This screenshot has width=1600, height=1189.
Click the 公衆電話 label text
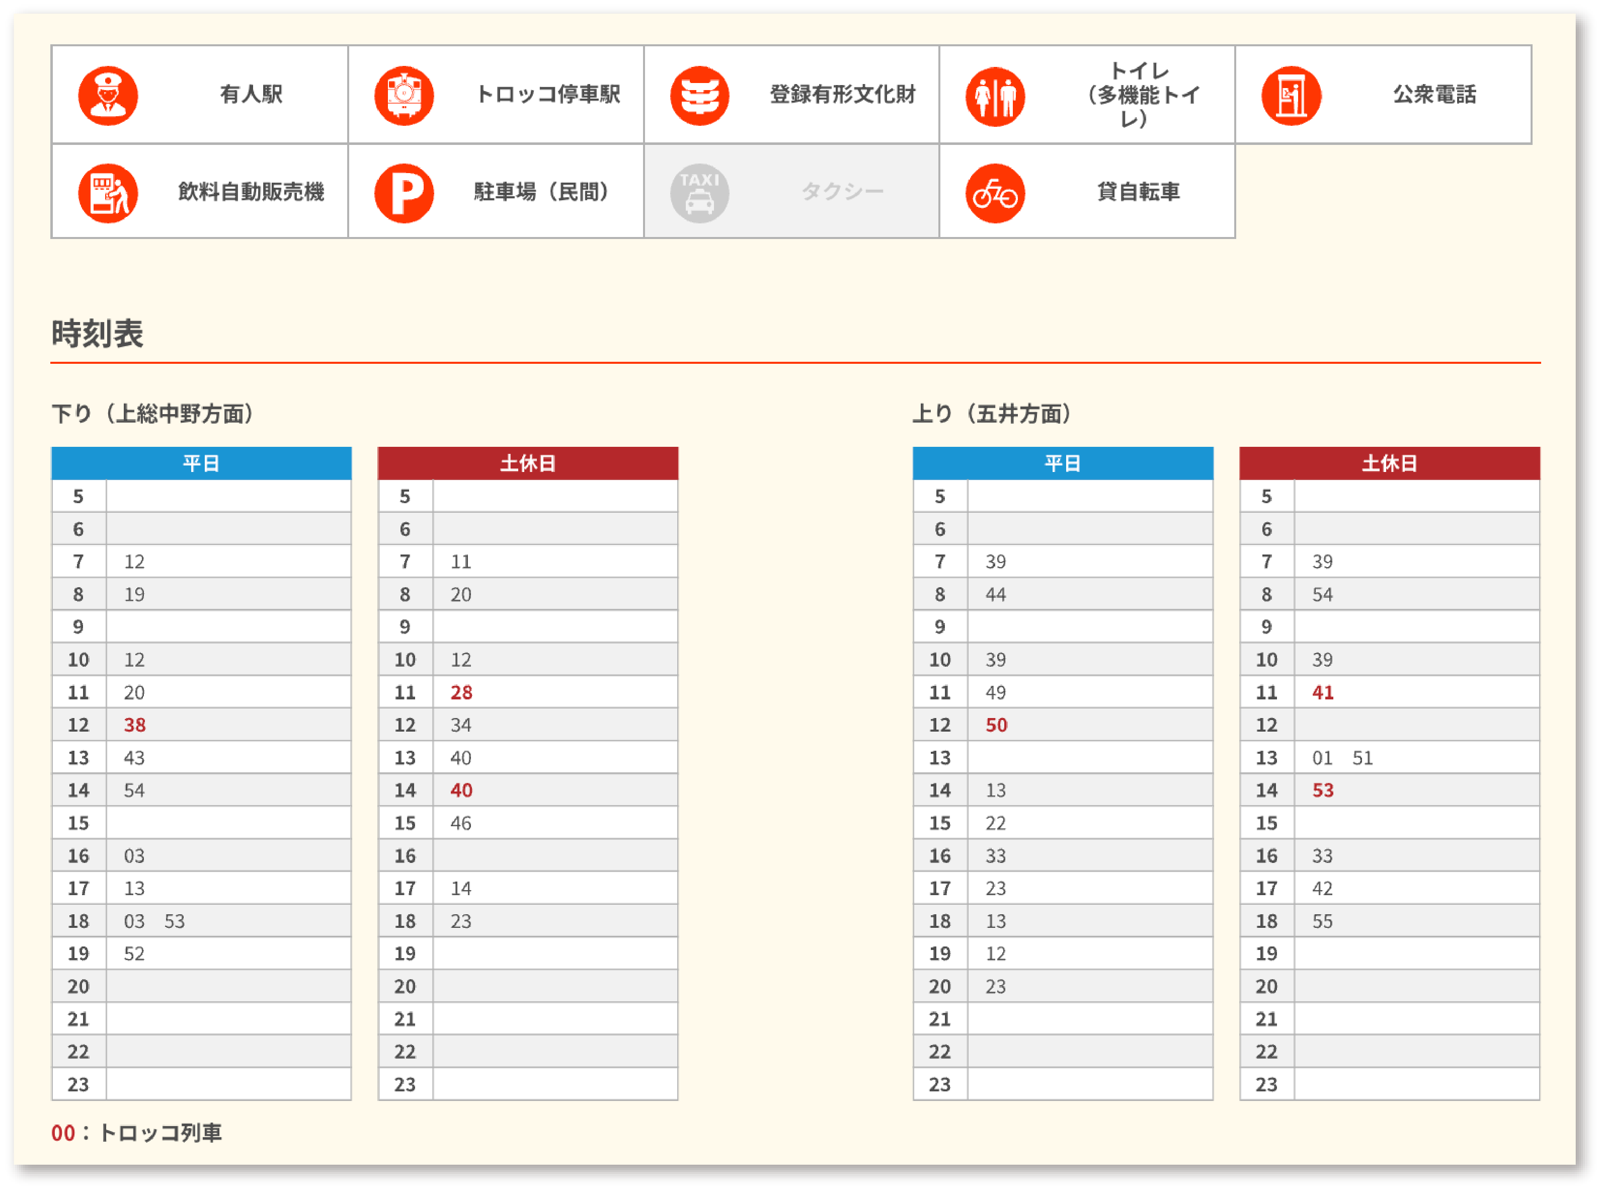click(1434, 94)
